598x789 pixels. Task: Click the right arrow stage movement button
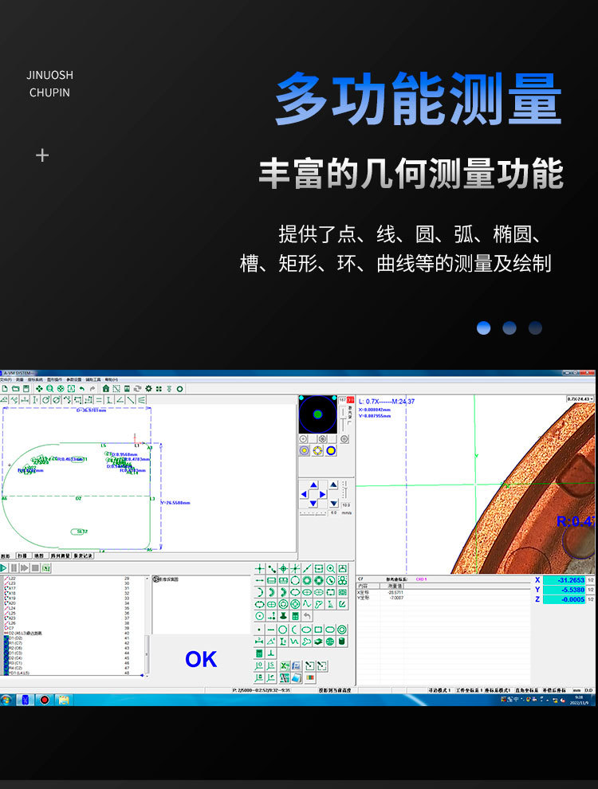[323, 494]
